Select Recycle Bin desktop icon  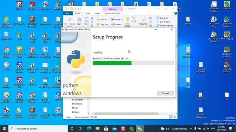coord(6,36)
